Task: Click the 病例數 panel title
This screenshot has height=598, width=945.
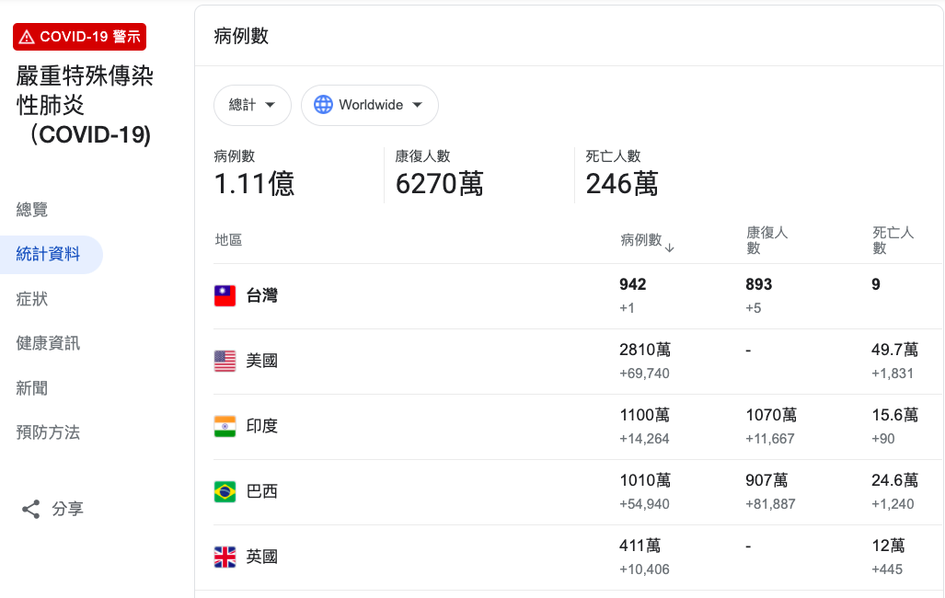Action: [241, 36]
